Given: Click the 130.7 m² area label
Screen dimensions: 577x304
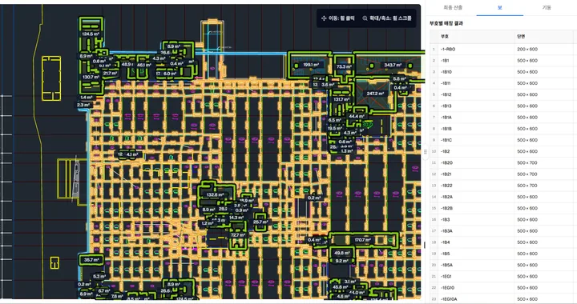Looking at the screenshot, I should coord(91,77).
